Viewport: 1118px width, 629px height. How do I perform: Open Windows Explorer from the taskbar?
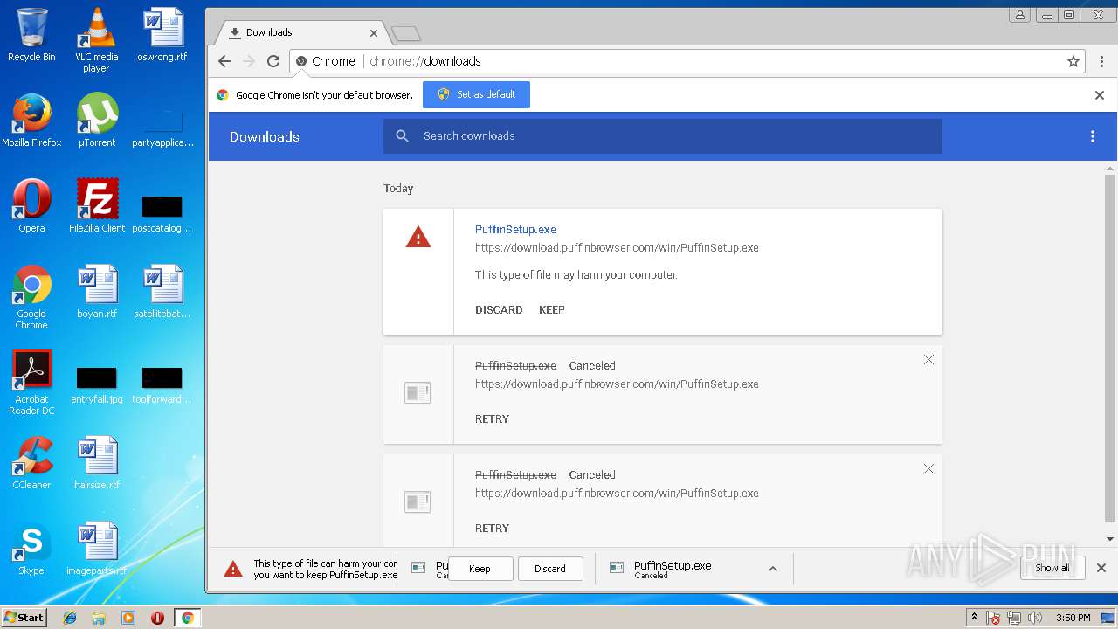click(x=99, y=618)
